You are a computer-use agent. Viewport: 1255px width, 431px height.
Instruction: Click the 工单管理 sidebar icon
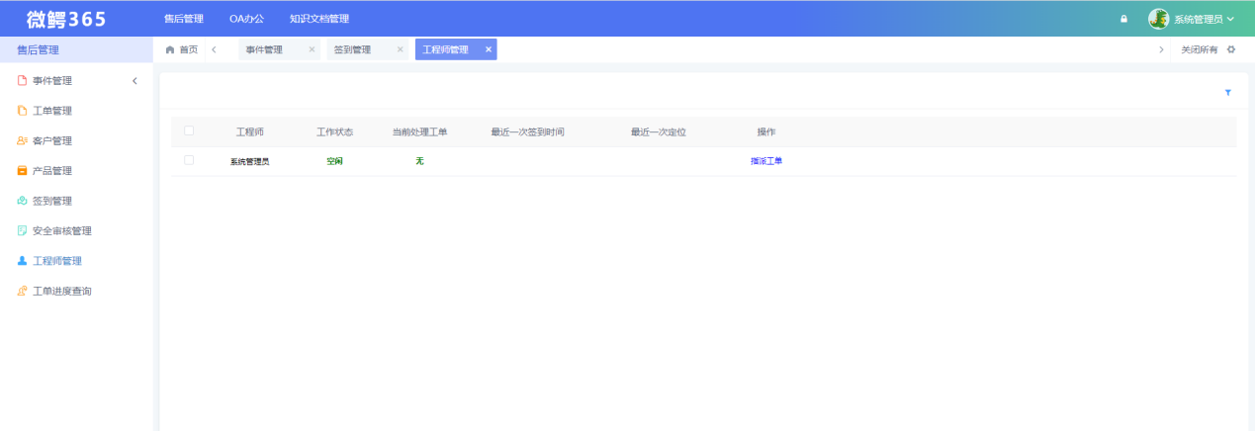22,111
